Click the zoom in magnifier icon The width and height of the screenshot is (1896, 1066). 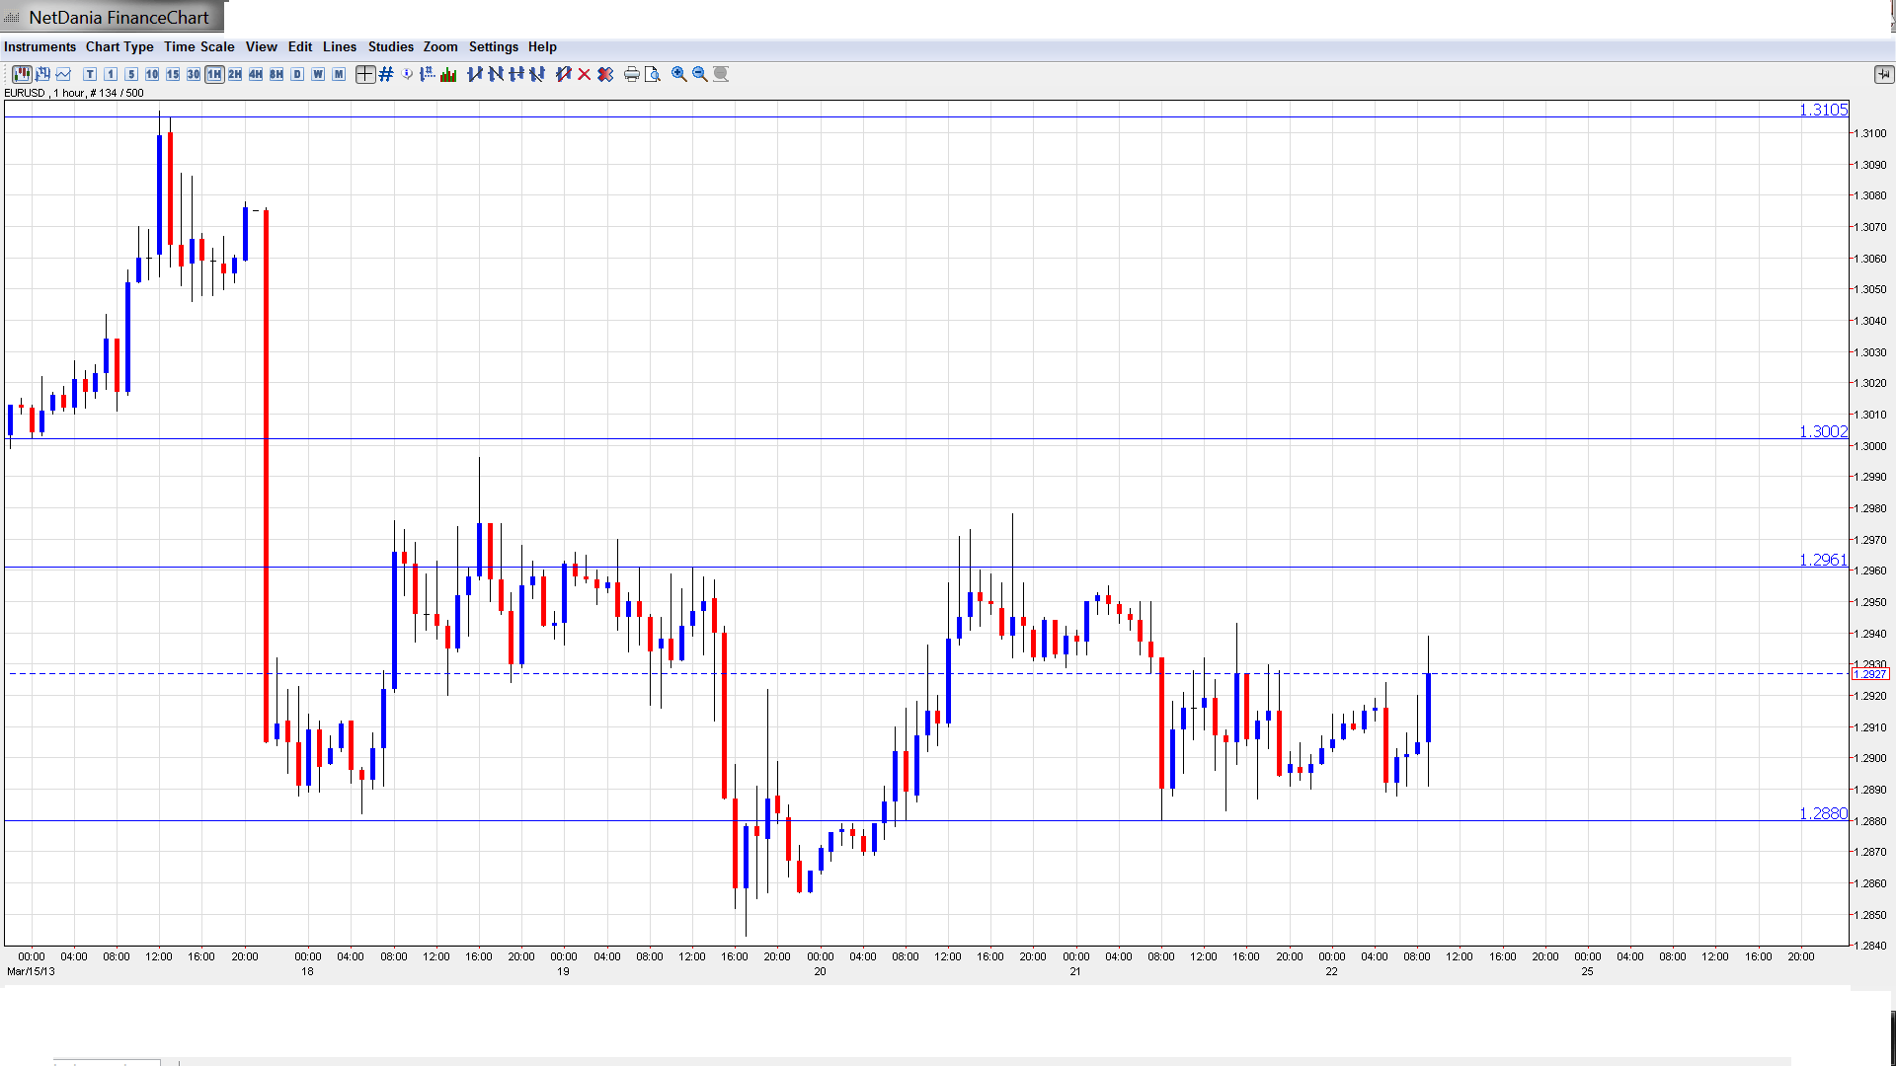pyautogui.click(x=679, y=74)
